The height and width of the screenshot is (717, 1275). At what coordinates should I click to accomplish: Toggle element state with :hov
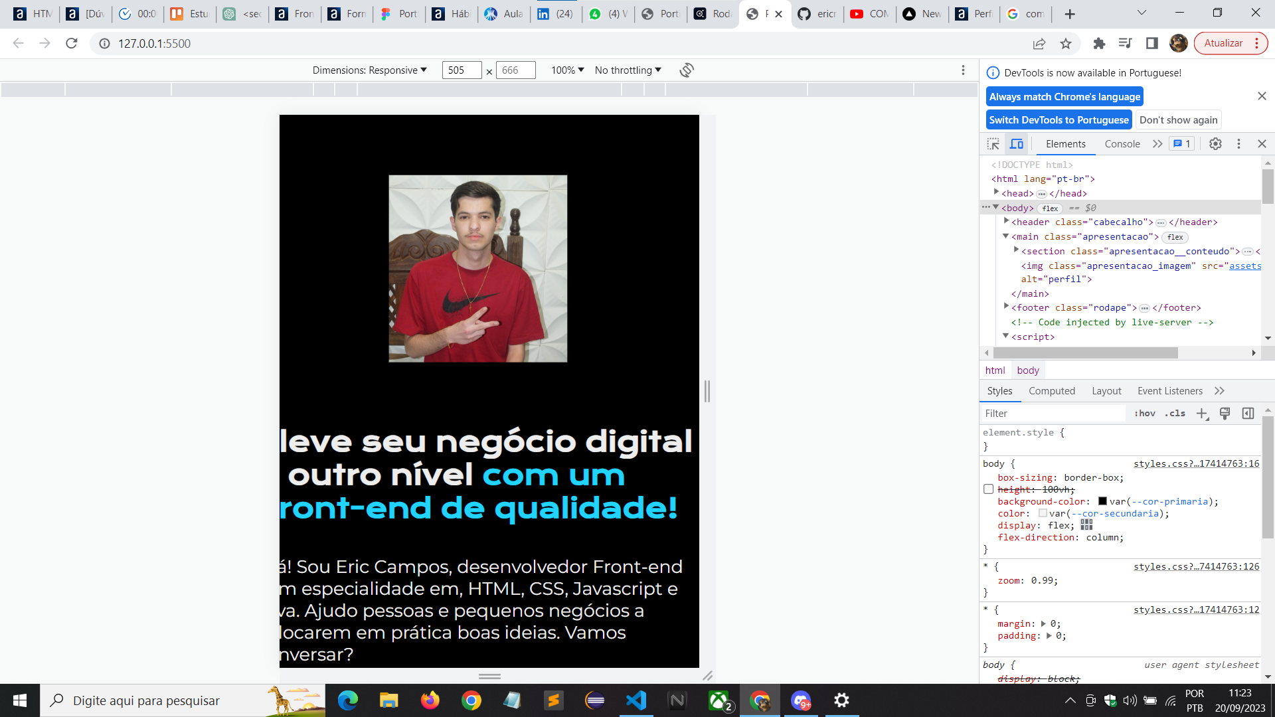1145,413
